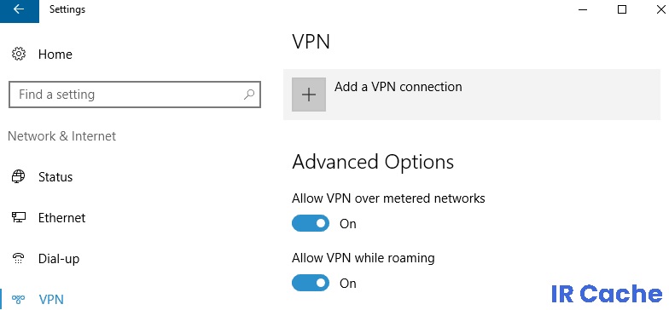Screen dimensions: 669x310
Task: Turn off Allow VPN while roaming
Action: [311, 283]
